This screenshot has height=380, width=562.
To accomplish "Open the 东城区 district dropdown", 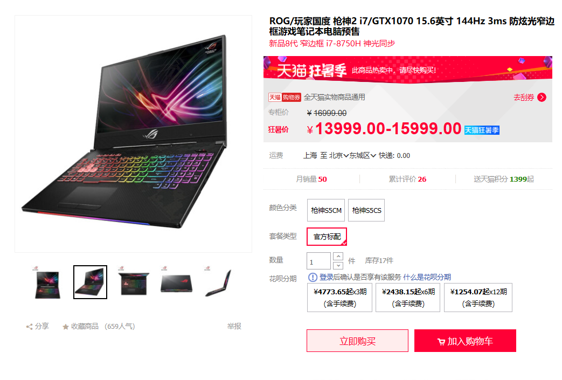I will pos(363,156).
